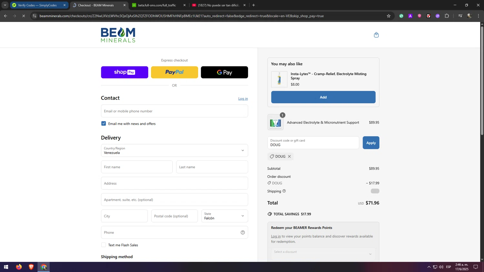
Task: Click the Address field
Action: tap(175, 183)
